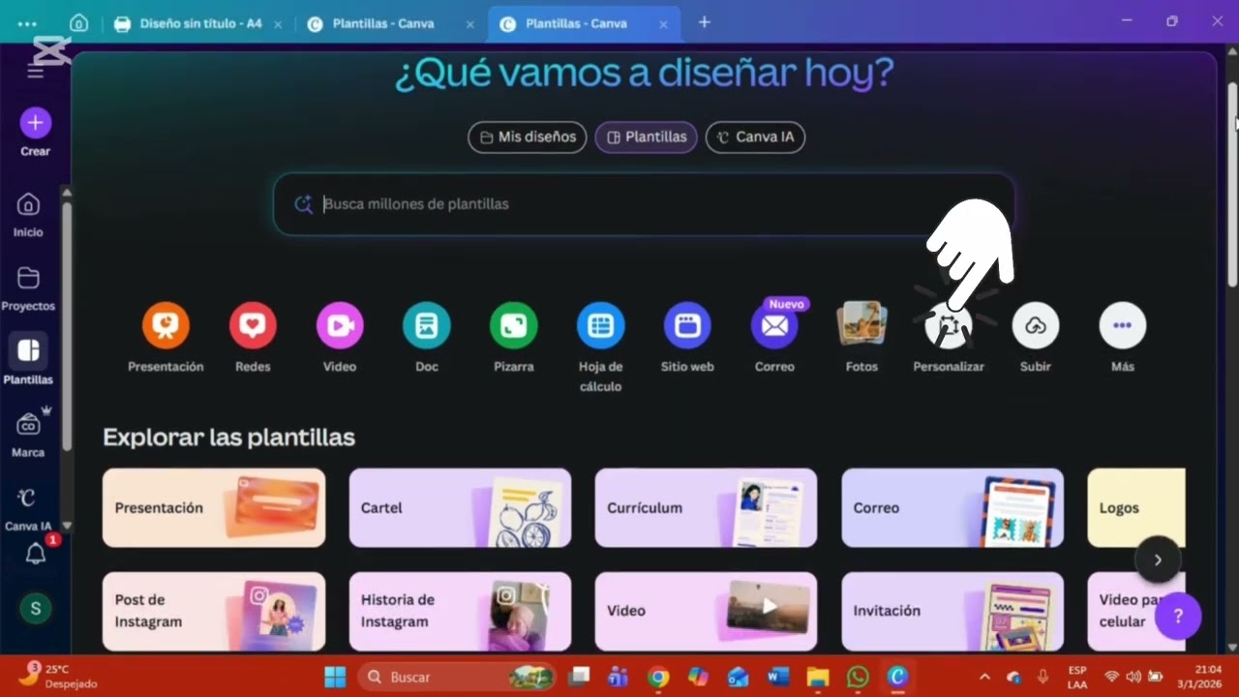The image size is (1239, 697).
Task: Open the Fotos icon
Action: (x=861, y=325)
